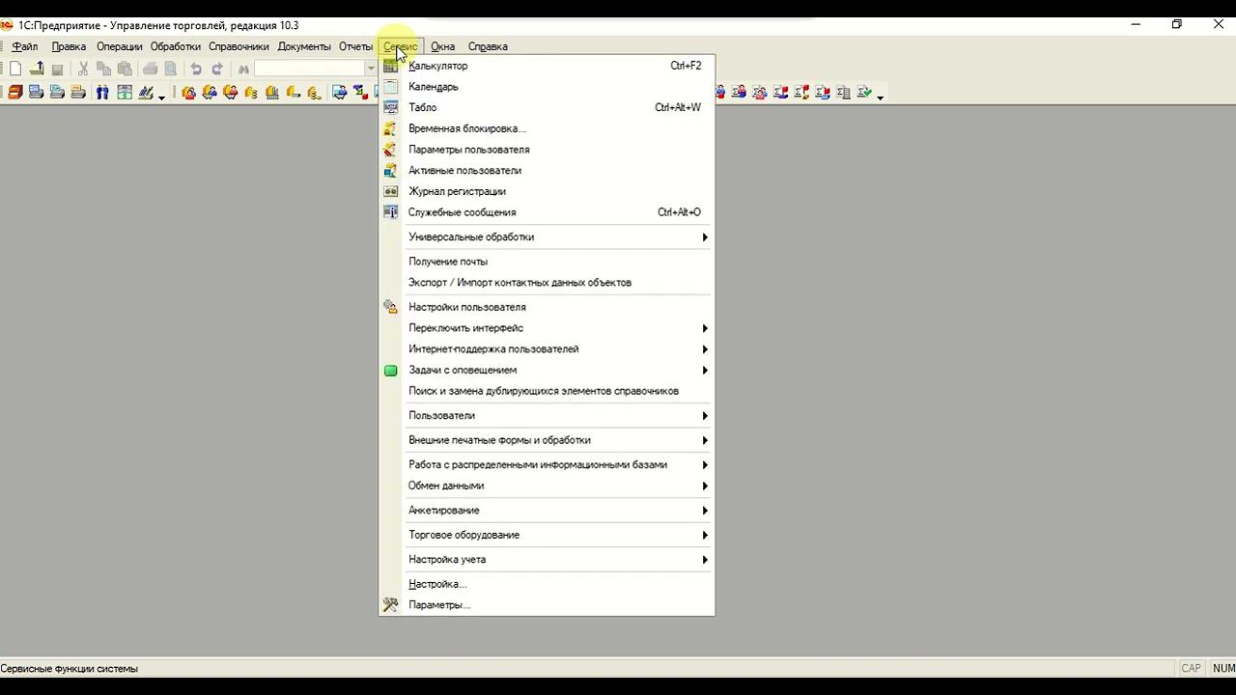Click the Paste clipboard icon

125,69
